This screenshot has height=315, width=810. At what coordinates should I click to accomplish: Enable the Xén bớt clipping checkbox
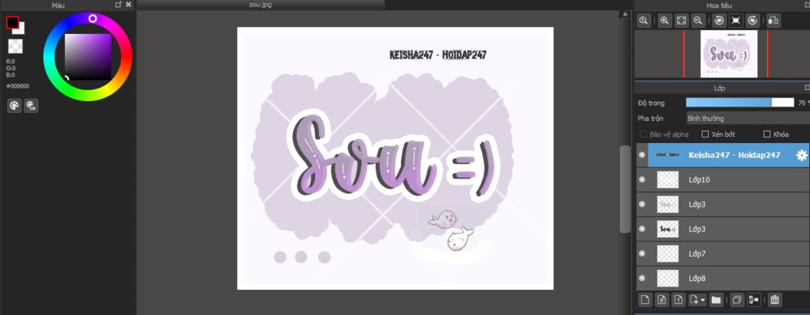point(705,134)
